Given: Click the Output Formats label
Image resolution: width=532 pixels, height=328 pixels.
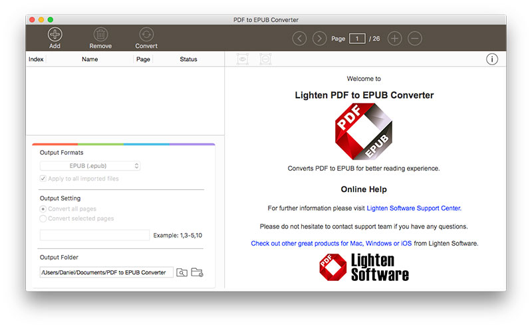Looking at the screenshot, I should 61,153.
